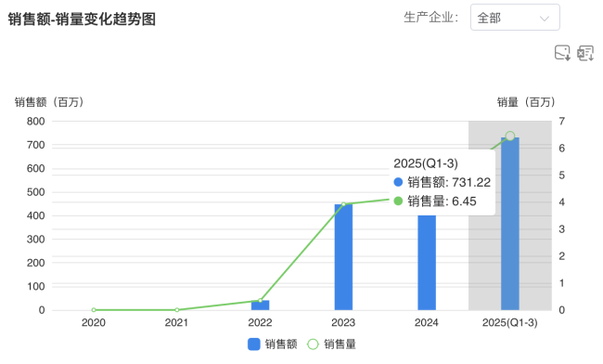Click the 2024 sales bar
This screenshot has height=364, width=603.
point(427,263)
